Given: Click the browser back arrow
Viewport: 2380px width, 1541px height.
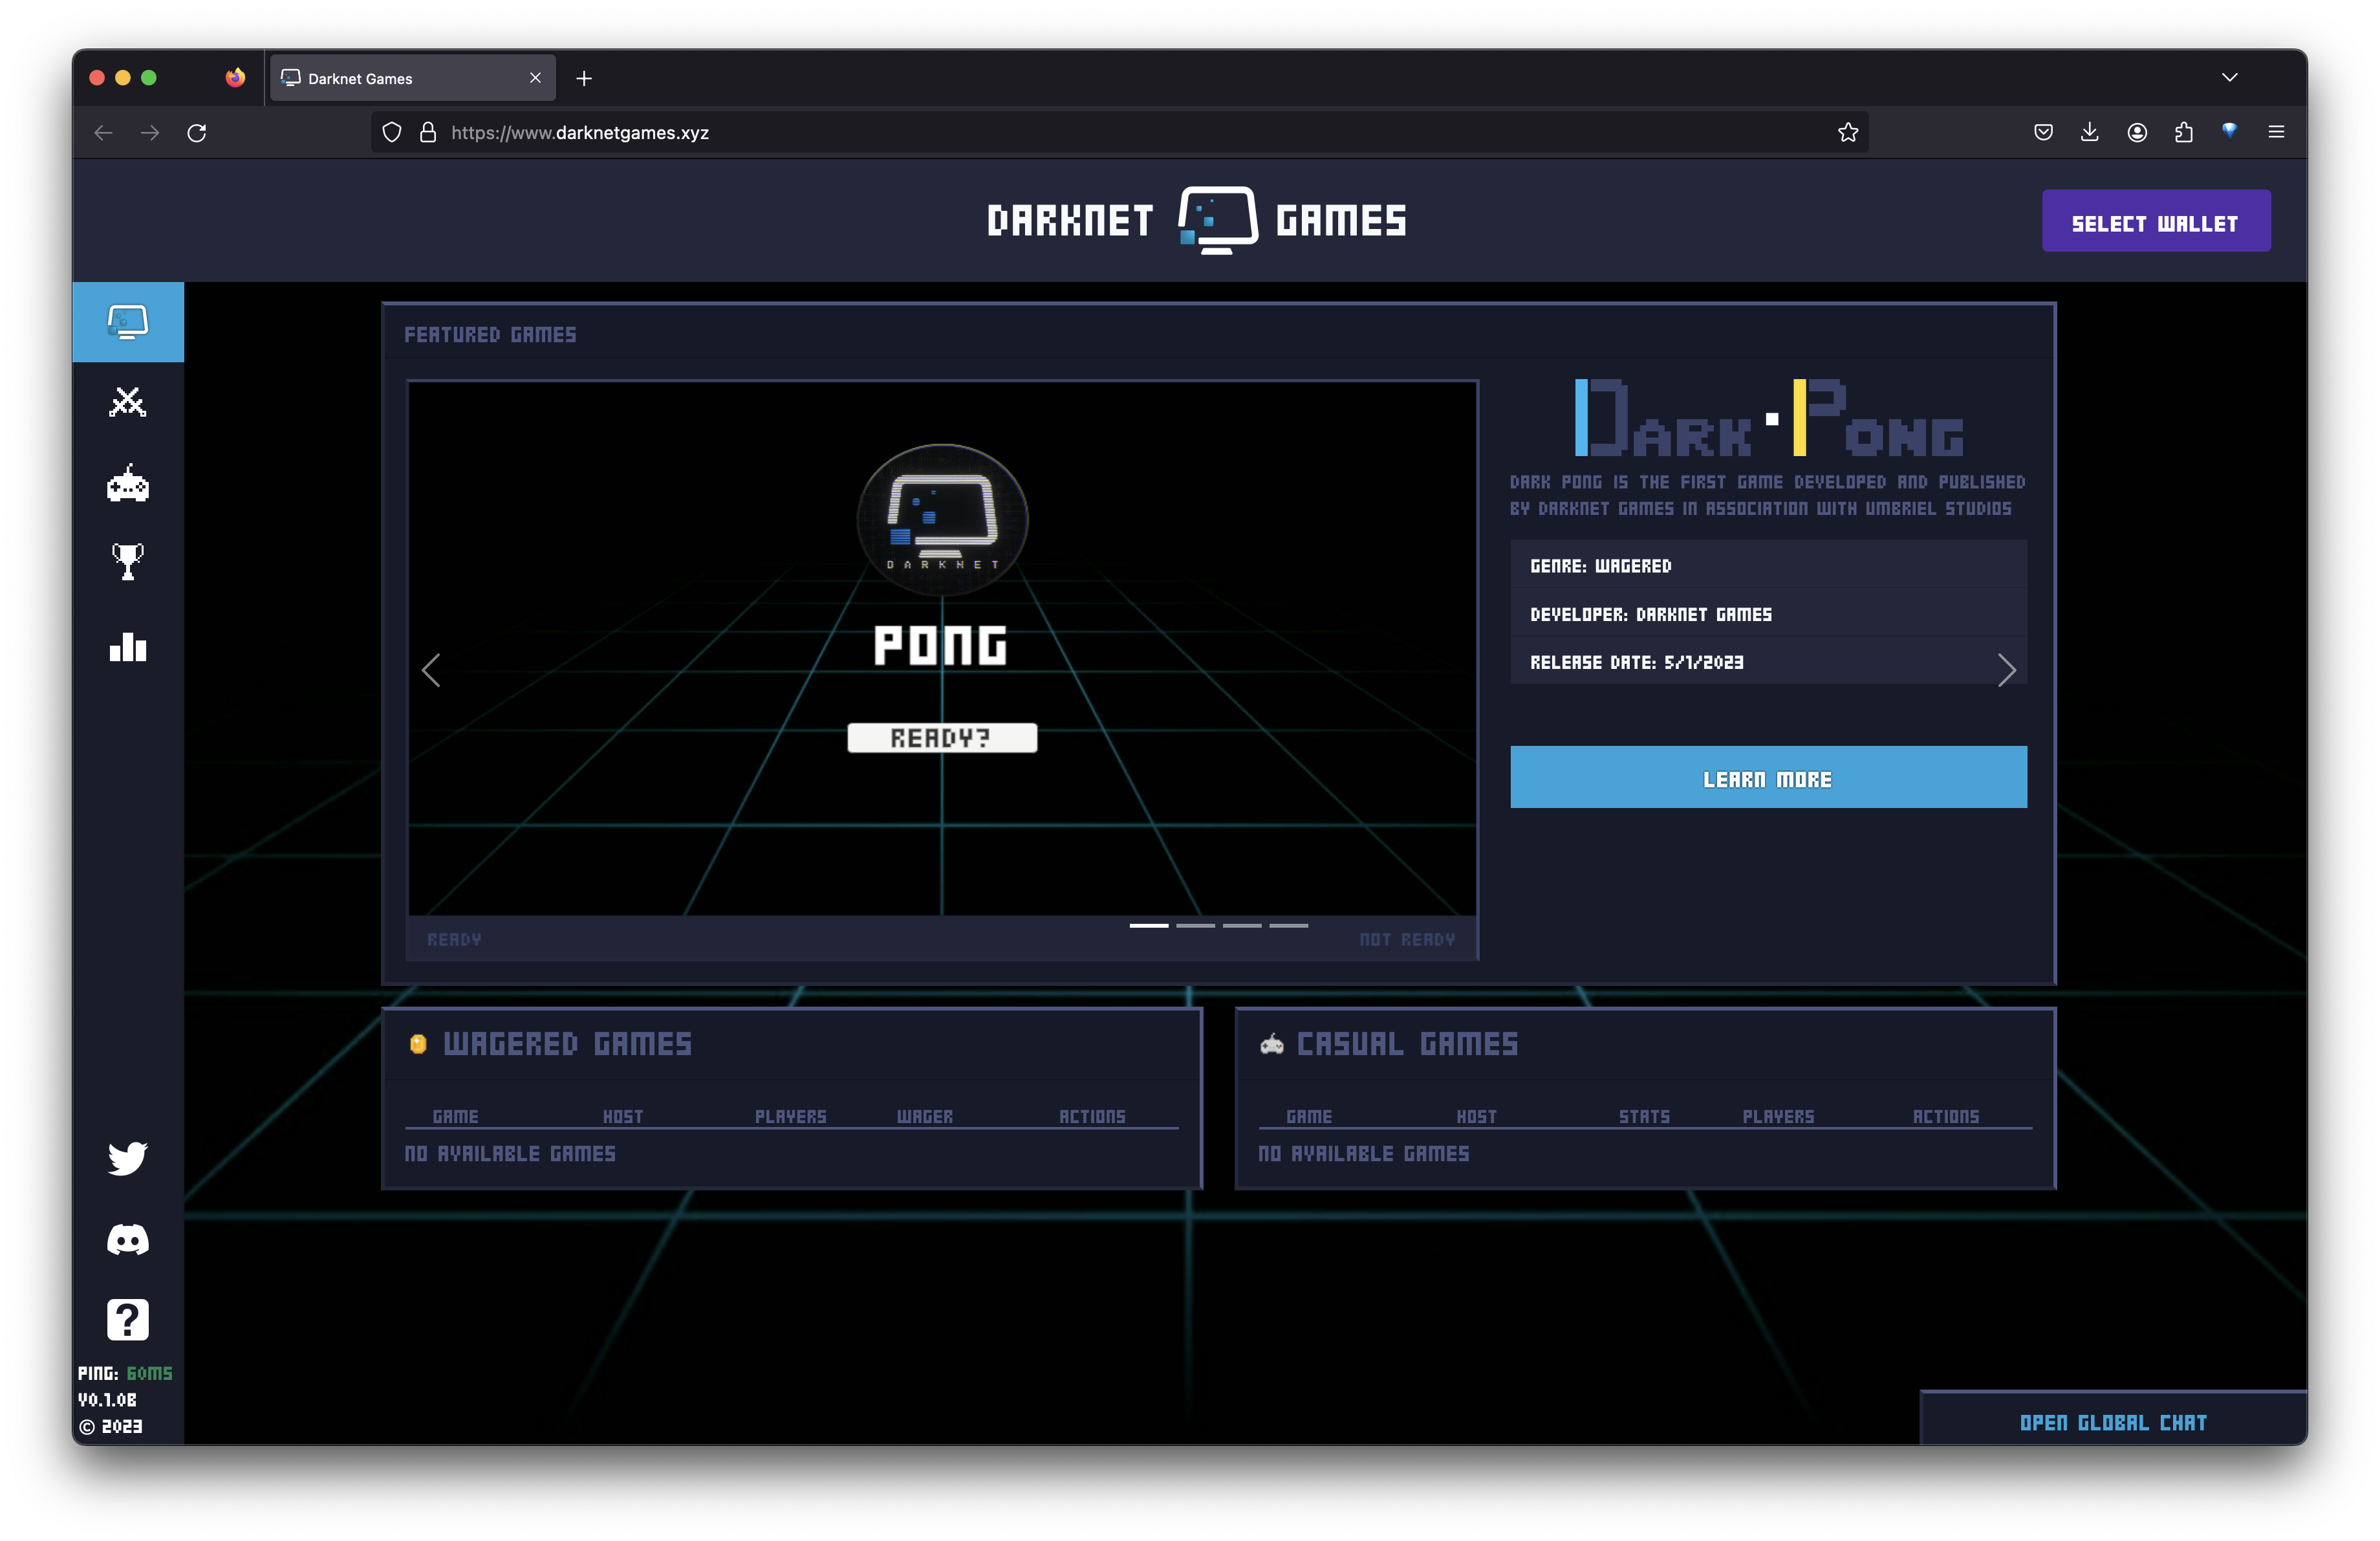Looking at the screenshot, I should (103, 133).
